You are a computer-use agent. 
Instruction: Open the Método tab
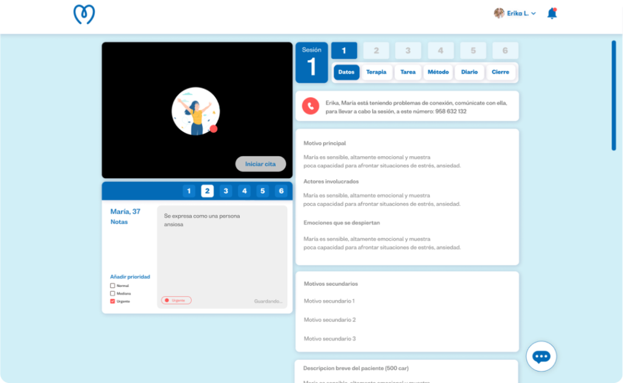pyautogui.click(x=438, y=72)
